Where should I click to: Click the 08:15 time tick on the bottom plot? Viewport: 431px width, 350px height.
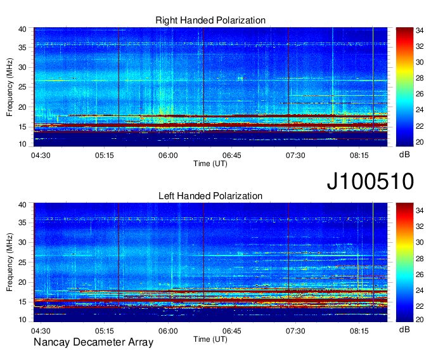click(x=359, y=331)
